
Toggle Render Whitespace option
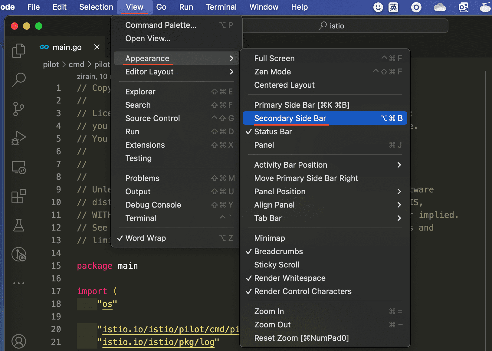(x=325, y=278)
